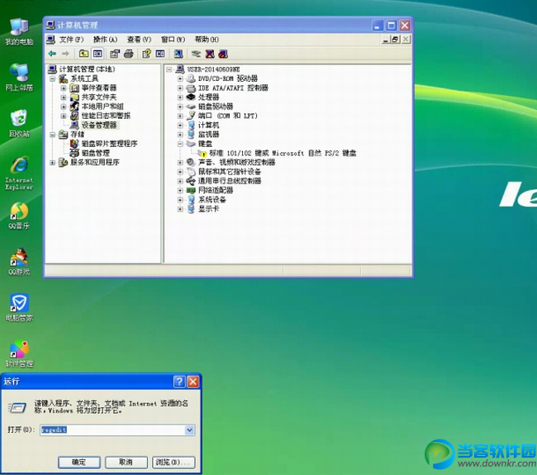
Task: Open 电脑管家 desktop shortcut
Action: coord(19,307)
